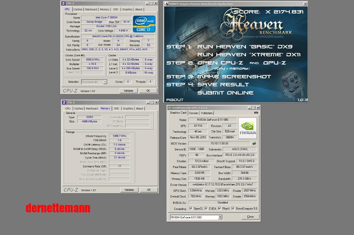Click the Driver Version field in GPU-Z
The width and height of the screenshot is (354, 235).
tap(223, 185)
